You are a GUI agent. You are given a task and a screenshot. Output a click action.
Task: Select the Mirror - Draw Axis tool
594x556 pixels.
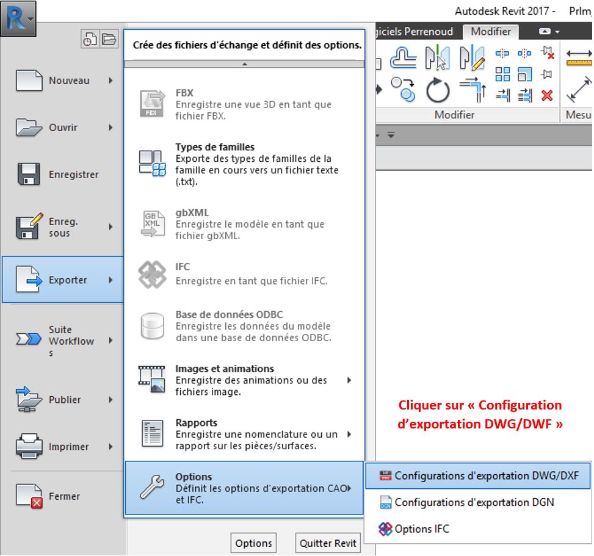coord(472,57)
